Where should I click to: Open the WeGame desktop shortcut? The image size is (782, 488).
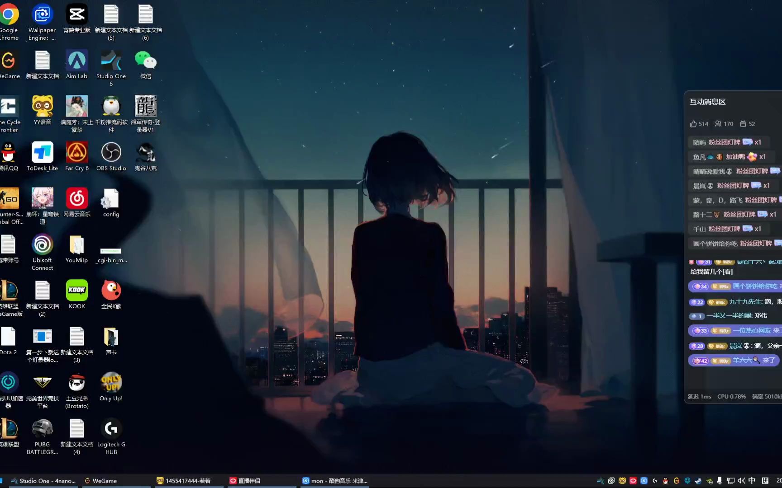9,65
